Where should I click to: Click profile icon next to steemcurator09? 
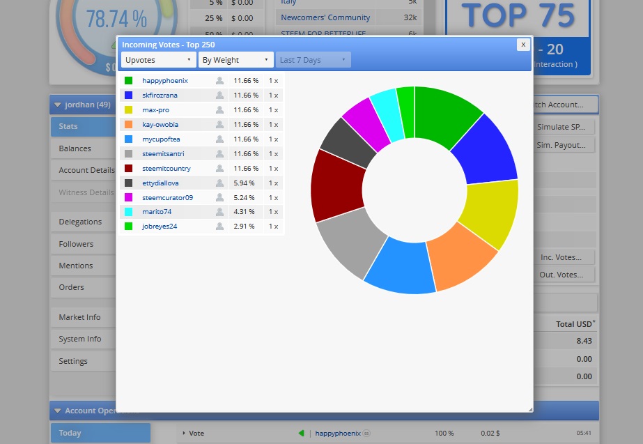click(x=220, y=197)
